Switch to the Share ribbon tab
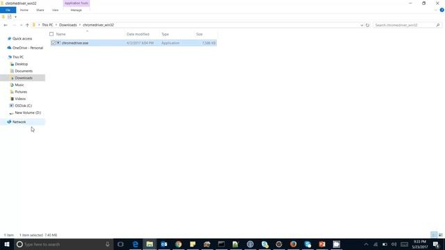The width and height of the screenshot is (445, 250). point(40,10)
